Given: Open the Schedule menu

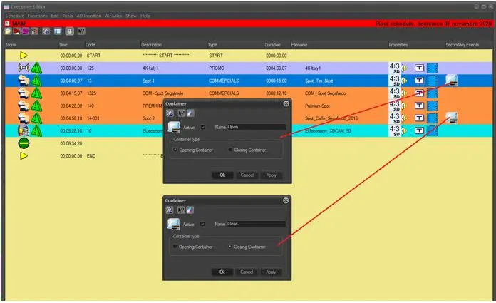Looking at the screenshot, I should click(x=14, y=15).
